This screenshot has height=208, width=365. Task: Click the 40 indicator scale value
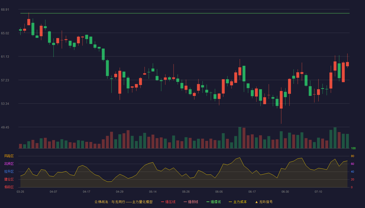click(x=352, y=172)
